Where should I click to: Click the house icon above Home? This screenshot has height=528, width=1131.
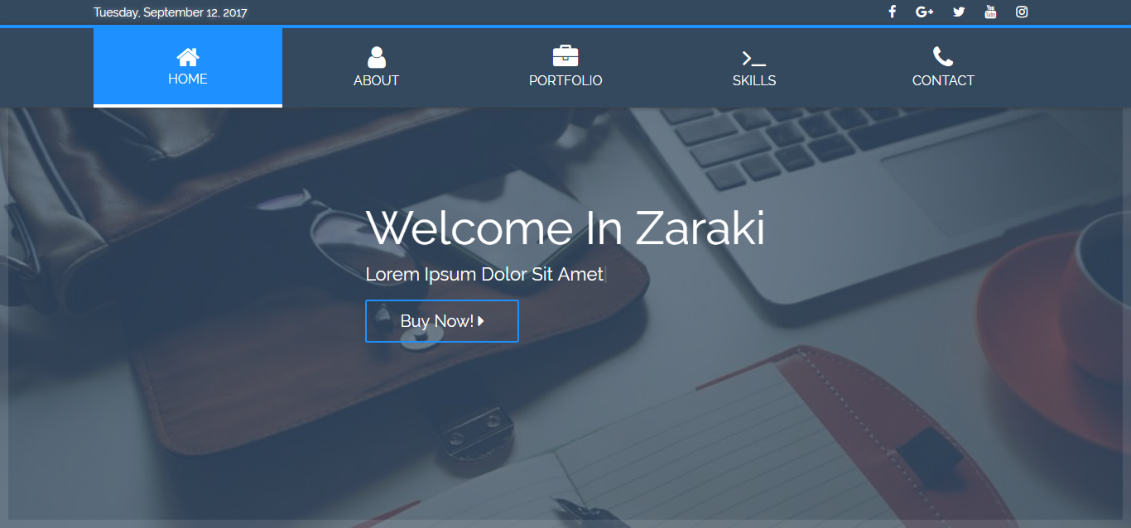pos(188,56)
